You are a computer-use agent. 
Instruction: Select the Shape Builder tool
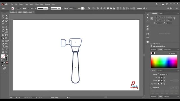pos(3,38)
